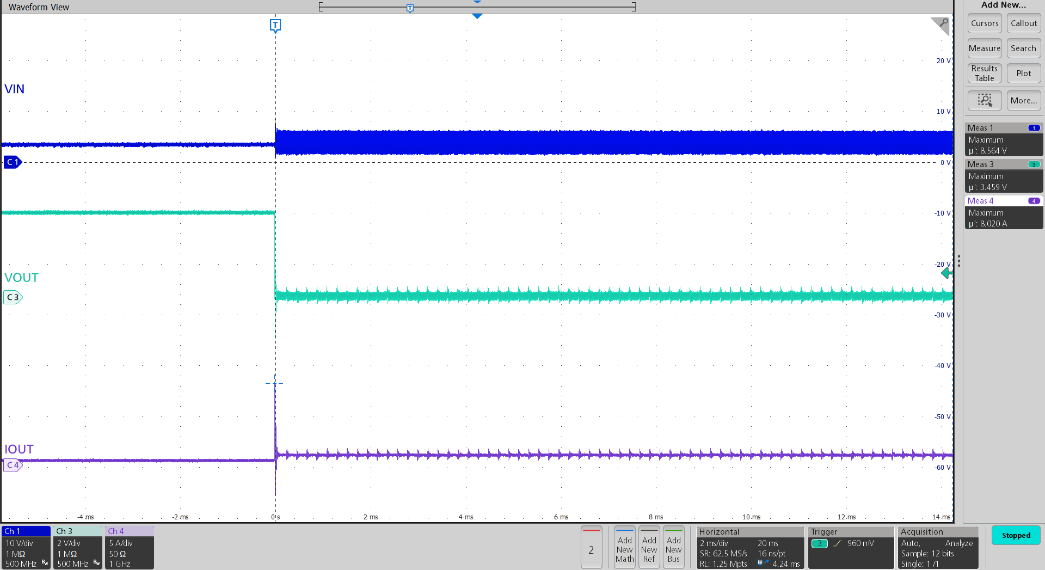Click the blue expansion point triangle marker
This screenshot has height=570, width=1045.
point(477,16)
